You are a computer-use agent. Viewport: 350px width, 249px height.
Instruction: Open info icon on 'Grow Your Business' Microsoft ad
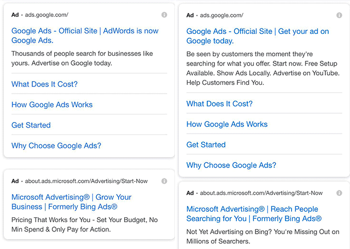[x=164, y=180]
